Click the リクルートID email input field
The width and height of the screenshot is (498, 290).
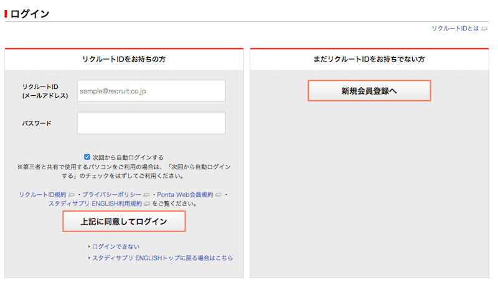151,91
